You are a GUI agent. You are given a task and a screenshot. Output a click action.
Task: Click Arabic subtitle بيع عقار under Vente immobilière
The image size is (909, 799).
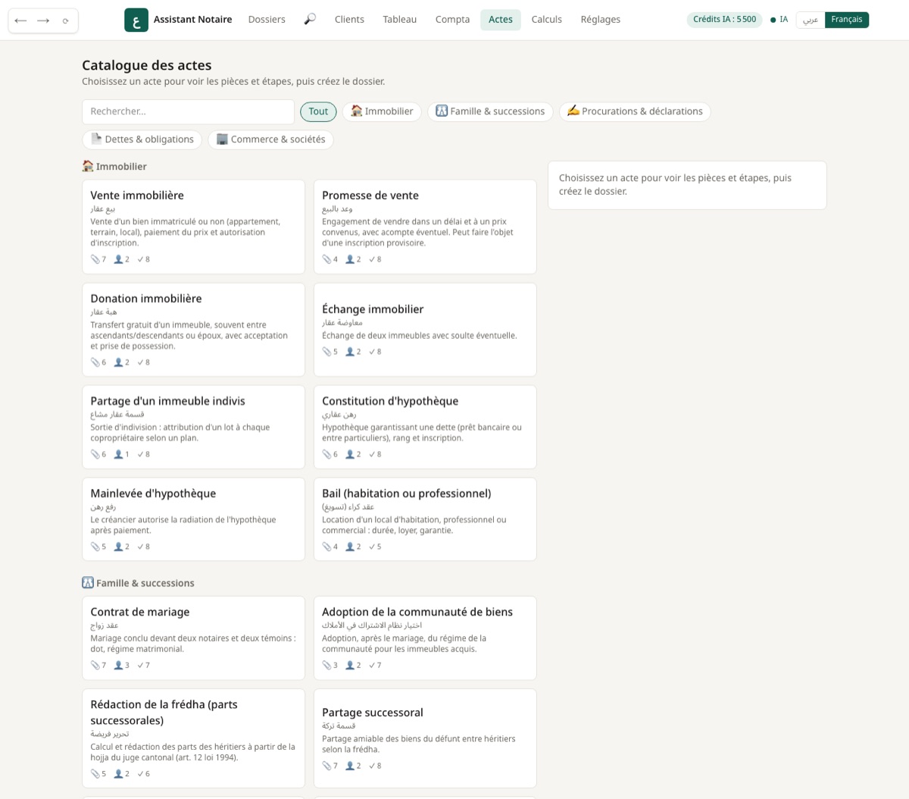(x=103, y=208)
